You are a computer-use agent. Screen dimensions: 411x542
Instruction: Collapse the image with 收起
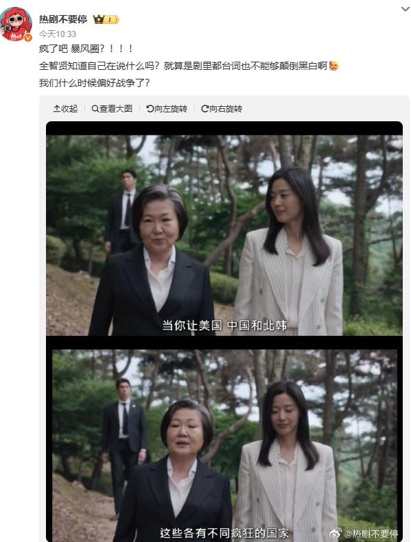[65, 109]
